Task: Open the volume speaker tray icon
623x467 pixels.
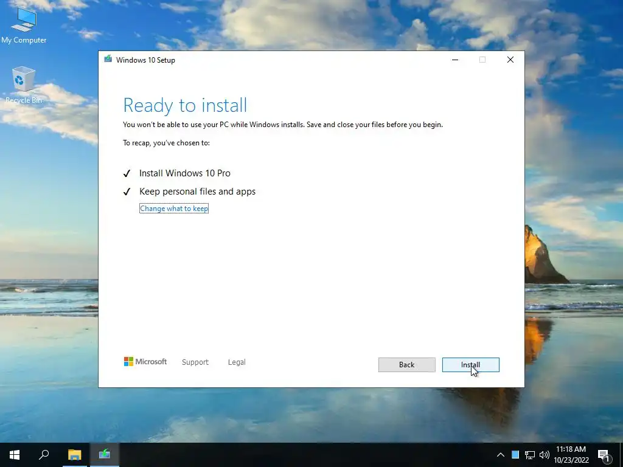Action: click(x=545, y=455)
